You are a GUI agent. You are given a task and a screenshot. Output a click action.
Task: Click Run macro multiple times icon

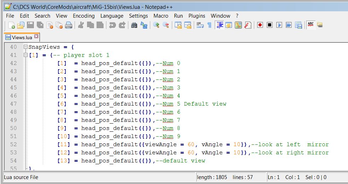[x=289, y=25]
